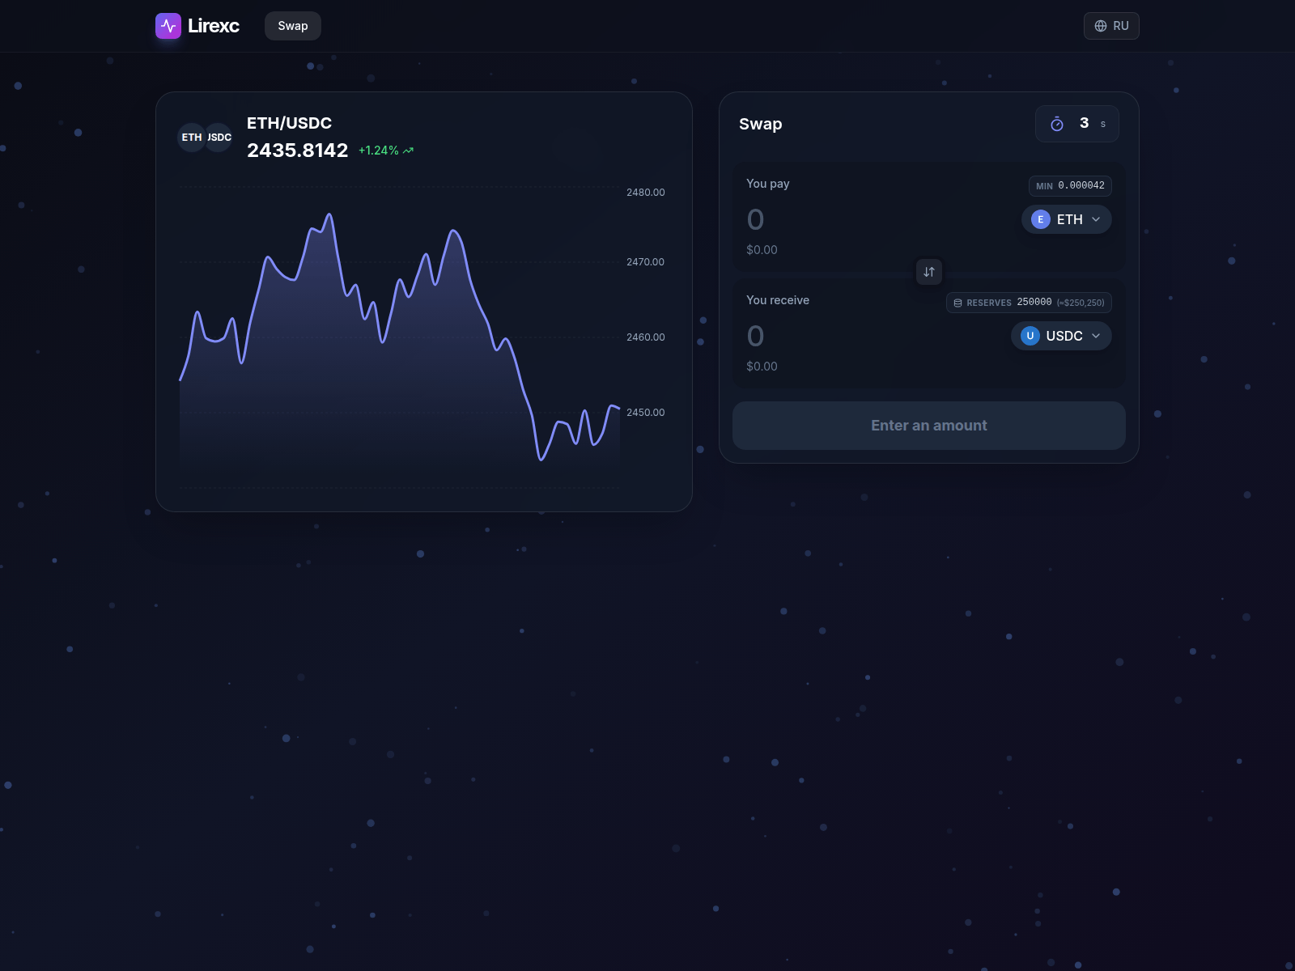The height and width of the screenshot is (971, 1295).
Task: Click the 2450.00 axis label
Action: tap(645, 413)
